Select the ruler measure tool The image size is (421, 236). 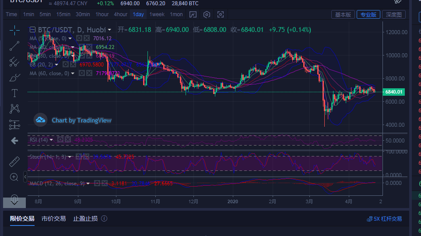pyautogui.click(x=14, y=161)
